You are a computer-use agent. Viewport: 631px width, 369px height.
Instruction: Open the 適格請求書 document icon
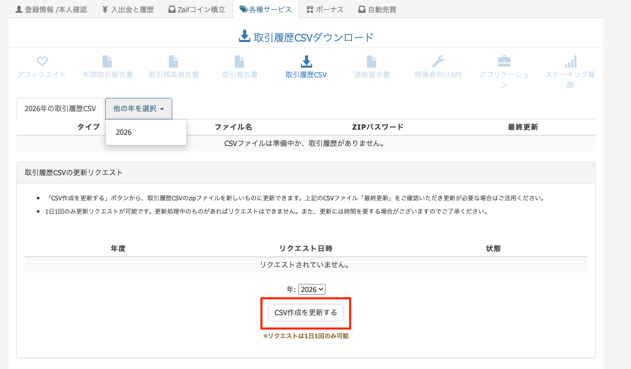coord(372,62)
